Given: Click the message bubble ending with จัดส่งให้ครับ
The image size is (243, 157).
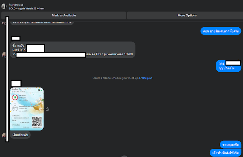Looking at the screenshot, I should (x=226, y=153).
